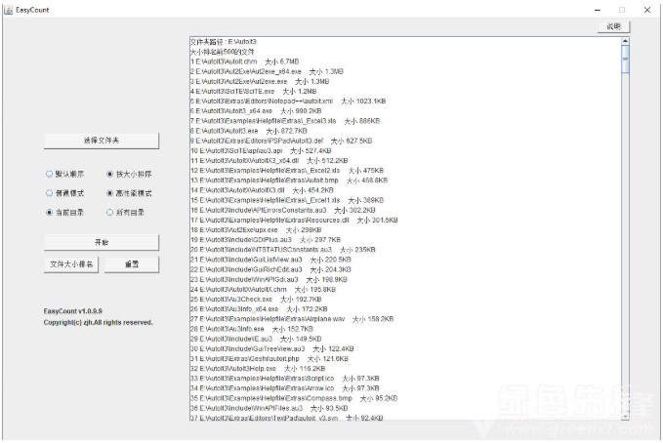Image resolution: width=663 pixels, height=443 pixels.
Task: Click result row 19 GDIPlus.au3
Action: coord(266,240)
